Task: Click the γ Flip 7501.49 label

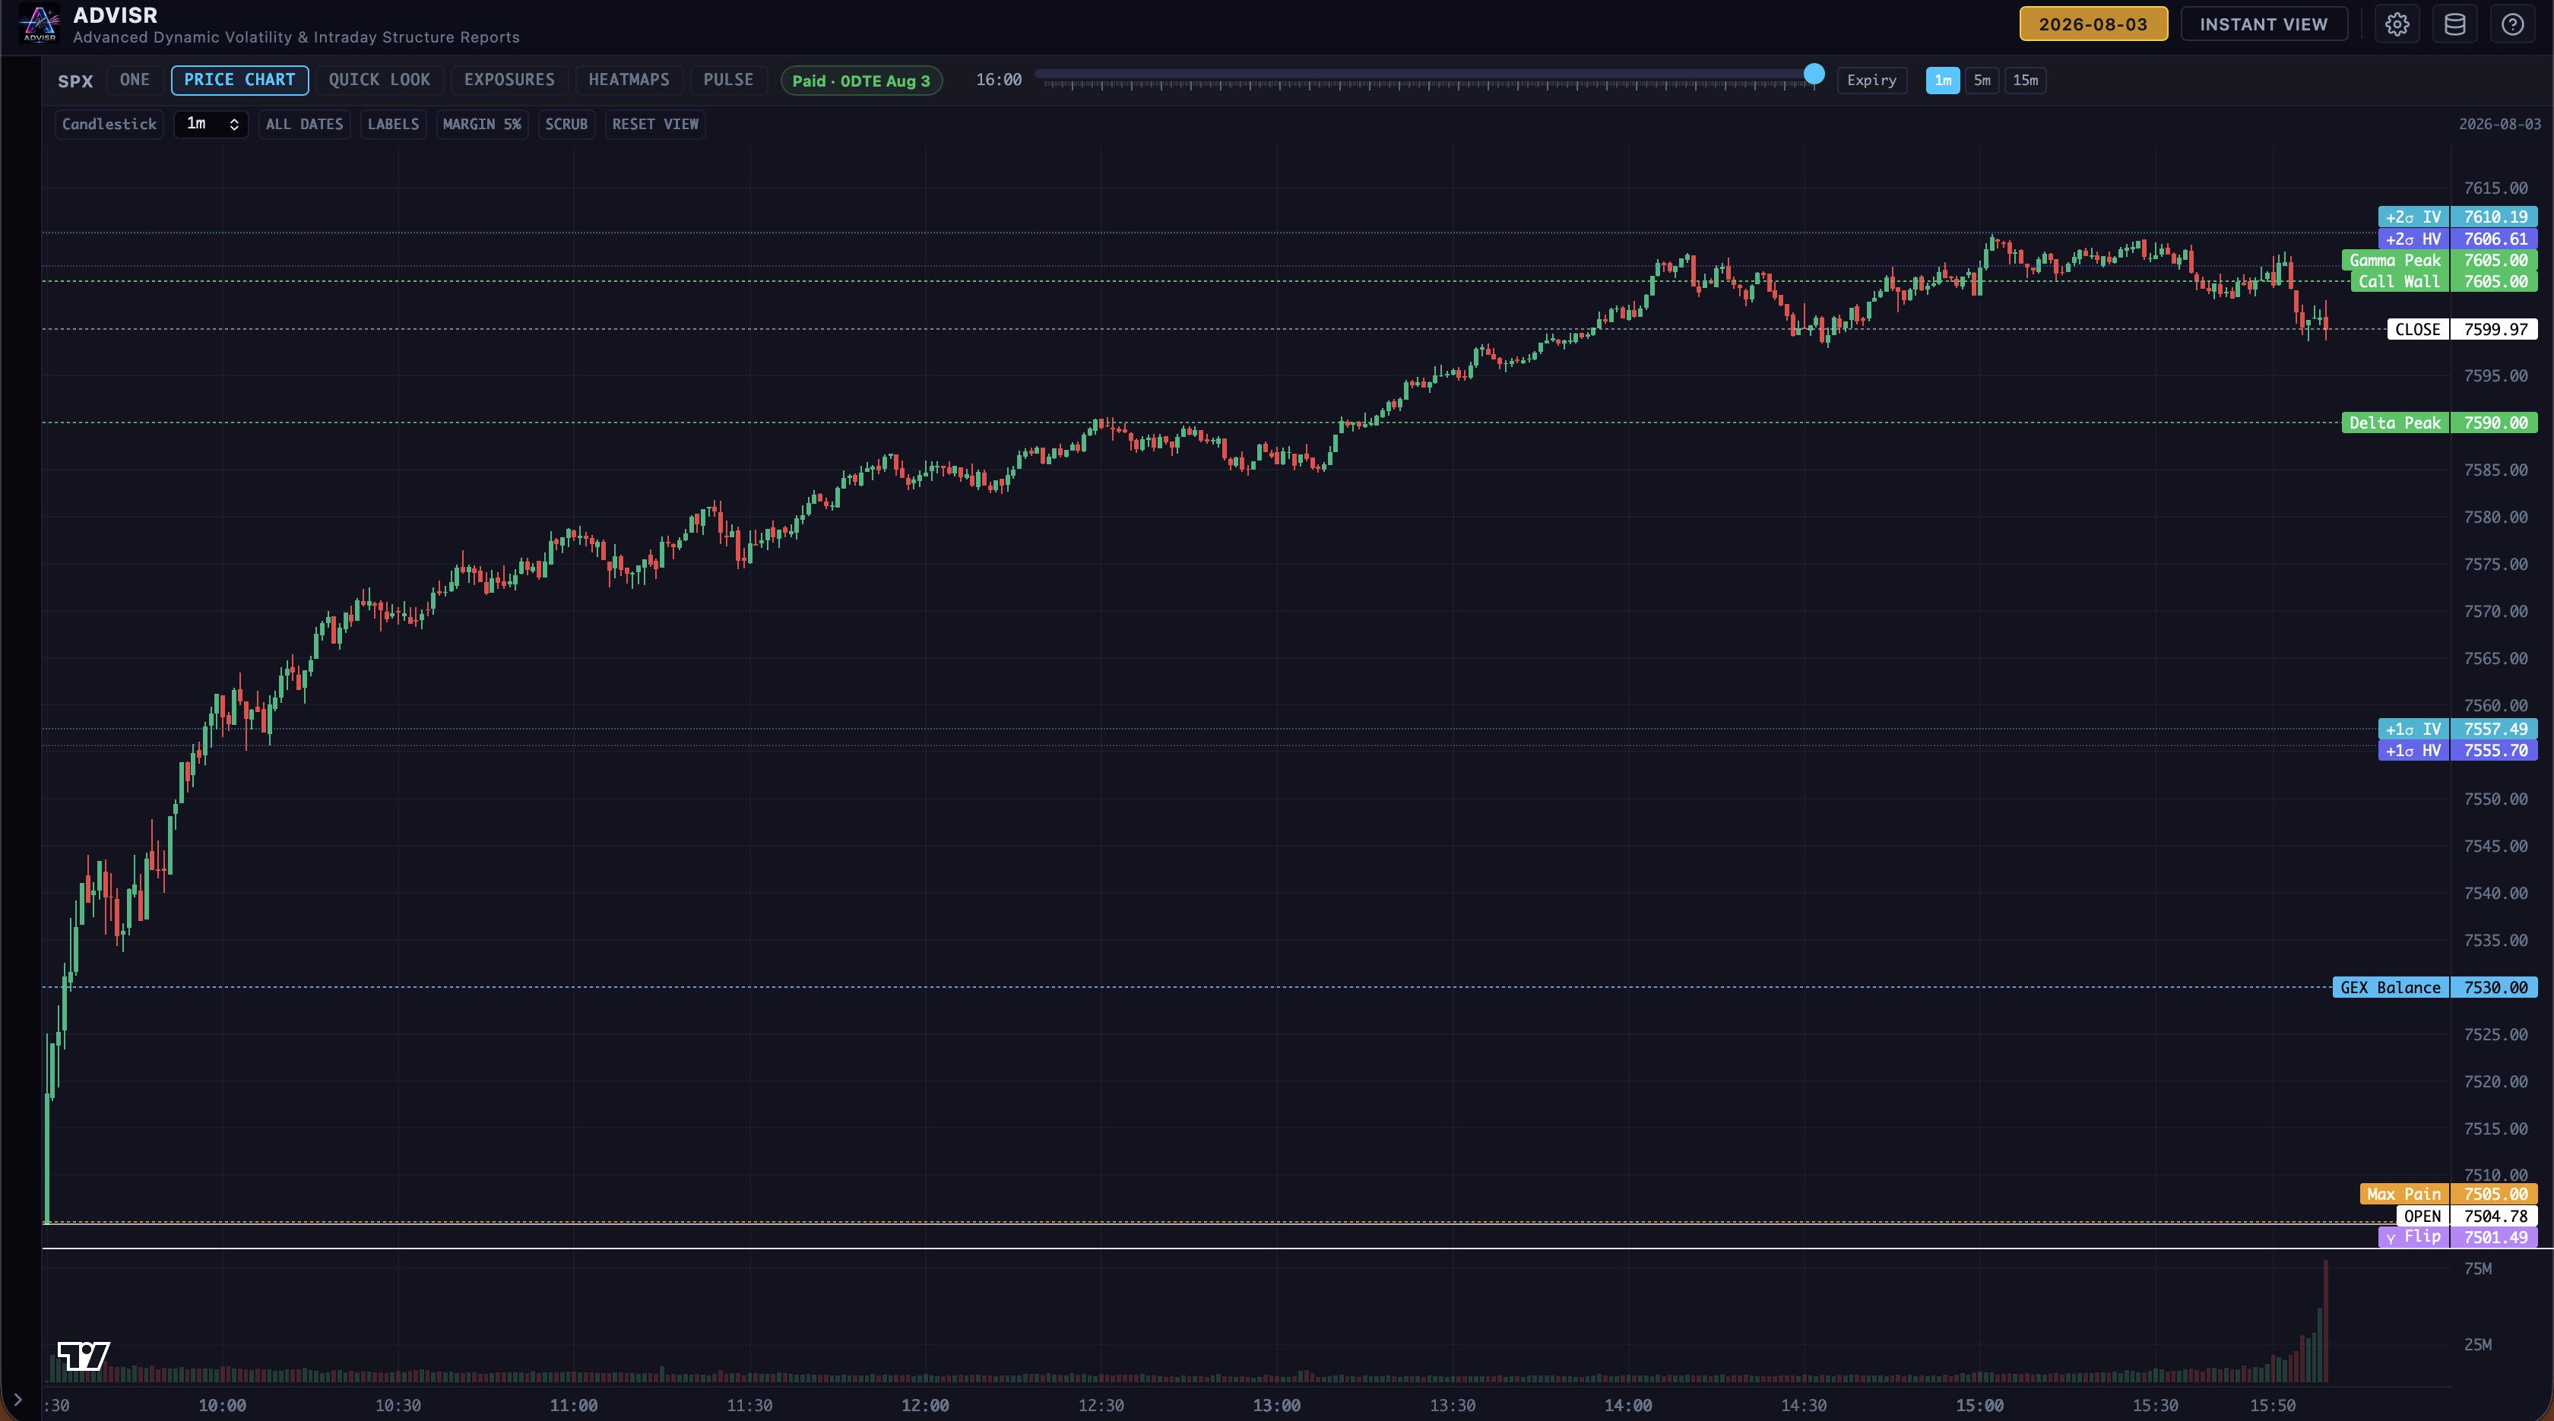Action: tap(2457, 1236)
